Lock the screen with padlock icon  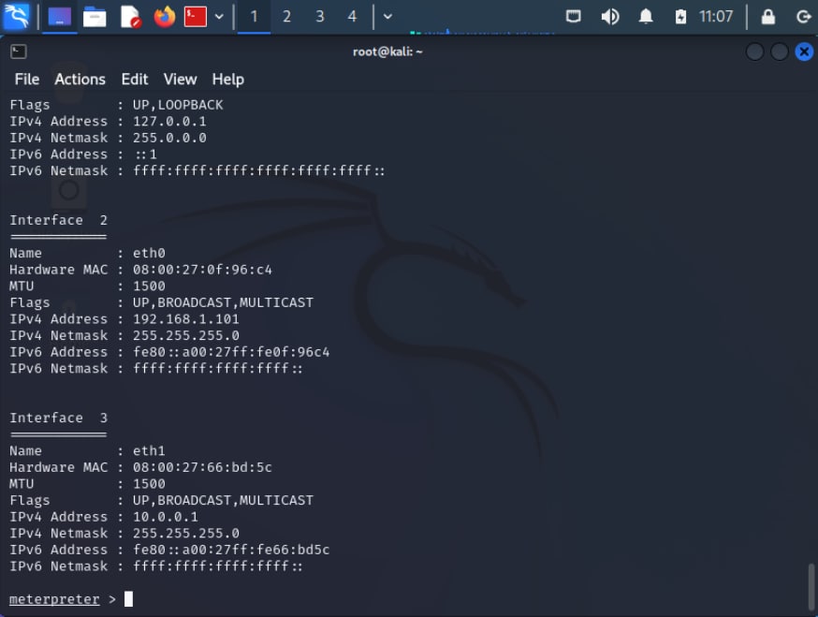767,17
